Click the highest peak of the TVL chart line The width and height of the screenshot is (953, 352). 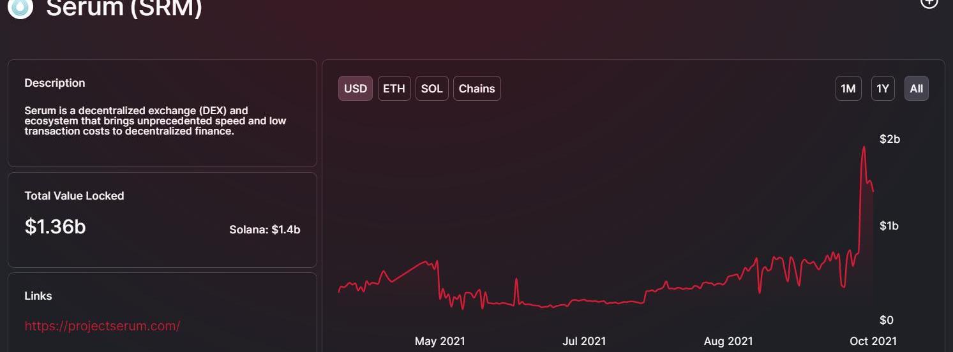[864, 147]
